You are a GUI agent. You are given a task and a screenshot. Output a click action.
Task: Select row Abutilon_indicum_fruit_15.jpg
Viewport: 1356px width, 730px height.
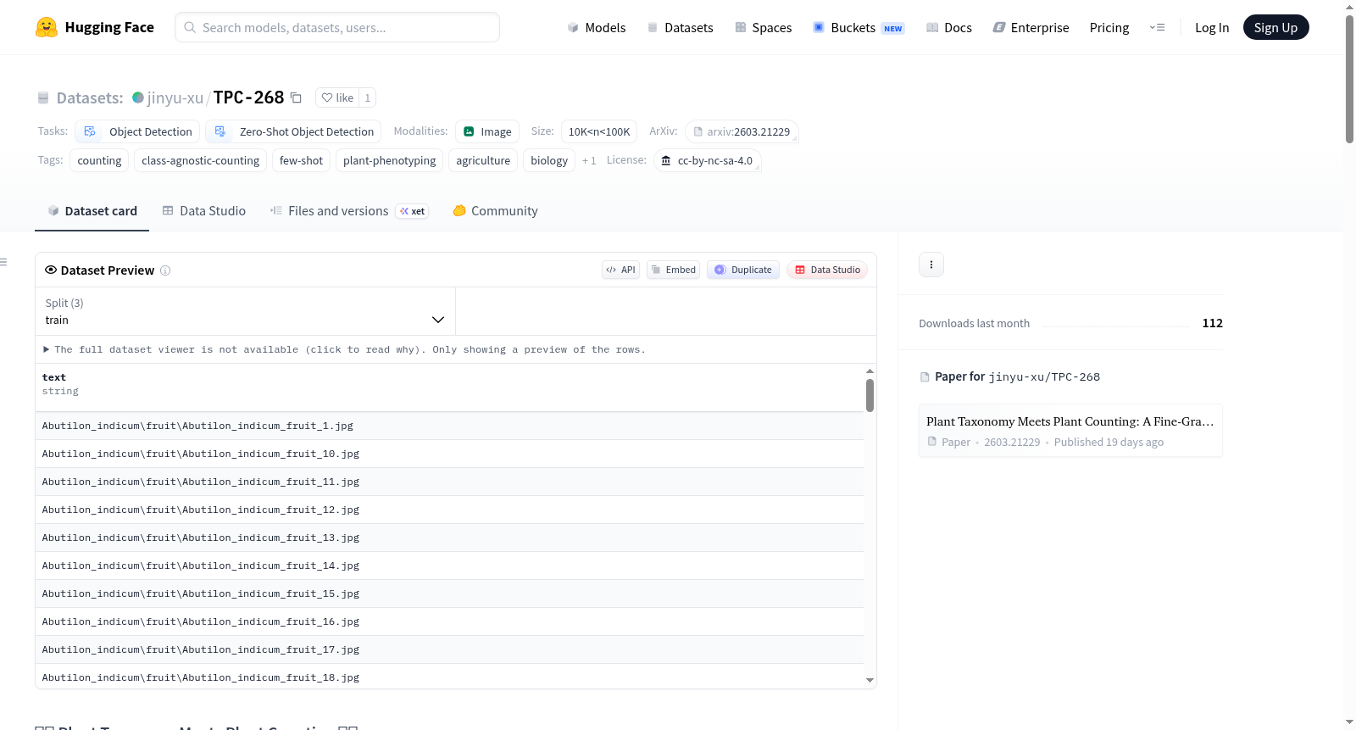(449, 593)
